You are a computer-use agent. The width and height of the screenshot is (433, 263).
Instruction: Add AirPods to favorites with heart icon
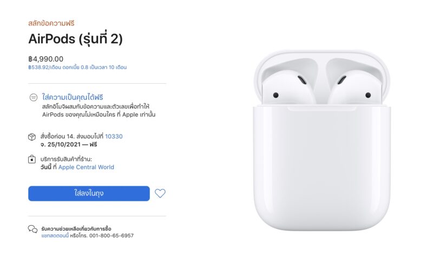(160, 193)
